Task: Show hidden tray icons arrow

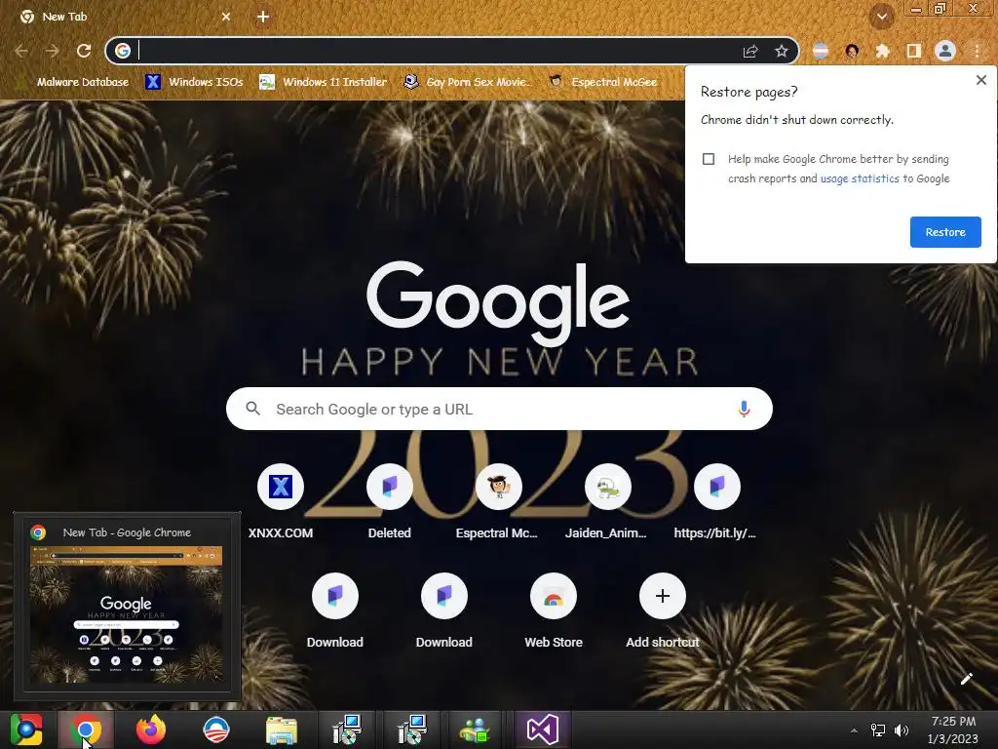Action: pos(854,730)
